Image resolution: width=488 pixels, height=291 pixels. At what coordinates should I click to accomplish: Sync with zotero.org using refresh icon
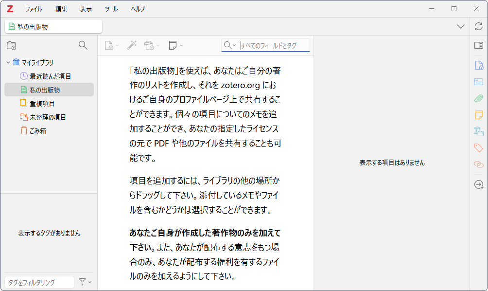(479, 26)
